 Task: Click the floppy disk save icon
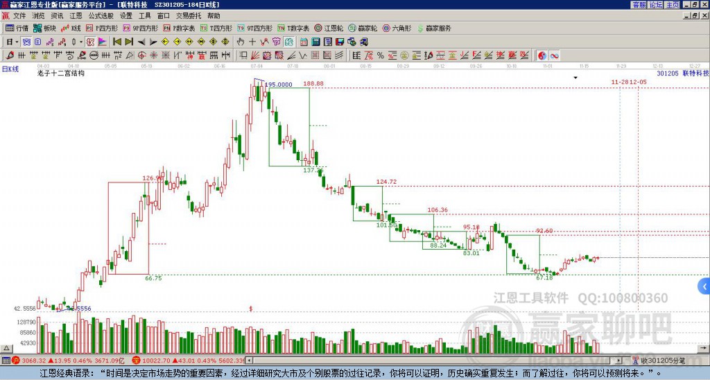(x=340, y=42)
